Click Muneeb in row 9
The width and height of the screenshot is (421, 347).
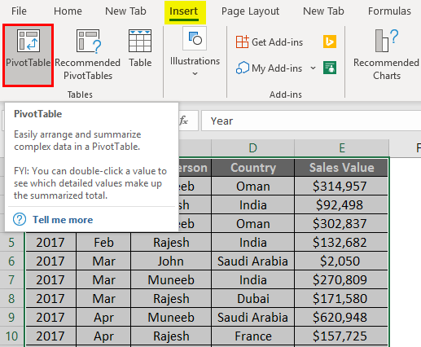pos(171,317)
